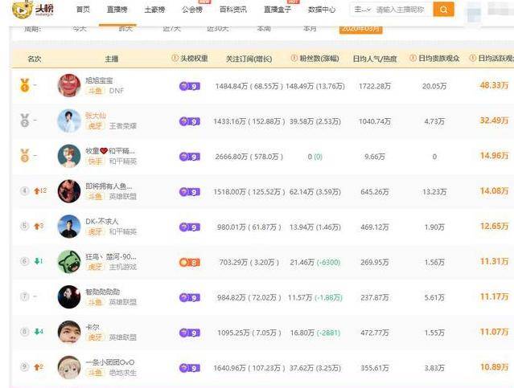The image size is (514, 388).
Task: Select 近30天 period filter
Action: [218, 28]
